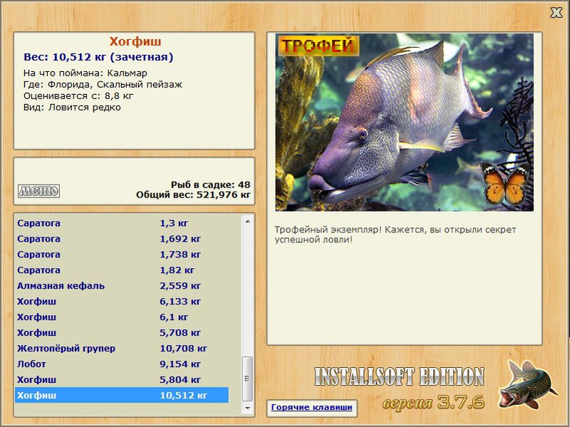Select the highlighted Хогфиш 10,512 кг row
The width and height of the screenshot is (570, 427).
point(122,395)
